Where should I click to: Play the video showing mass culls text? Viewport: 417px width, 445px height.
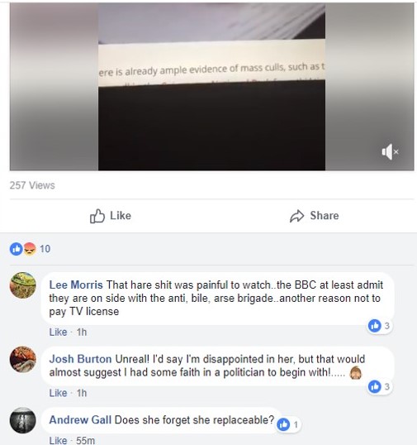211,87
